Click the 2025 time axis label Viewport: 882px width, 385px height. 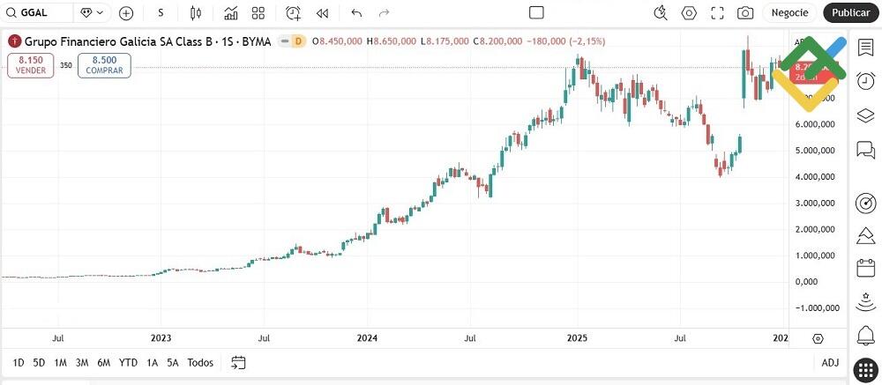pyautogui.click(x=577, y=338)
